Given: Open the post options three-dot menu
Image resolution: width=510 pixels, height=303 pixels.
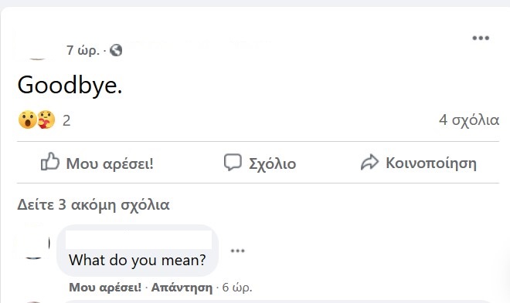Looking at the screenshot, I should tap(481, 38).
